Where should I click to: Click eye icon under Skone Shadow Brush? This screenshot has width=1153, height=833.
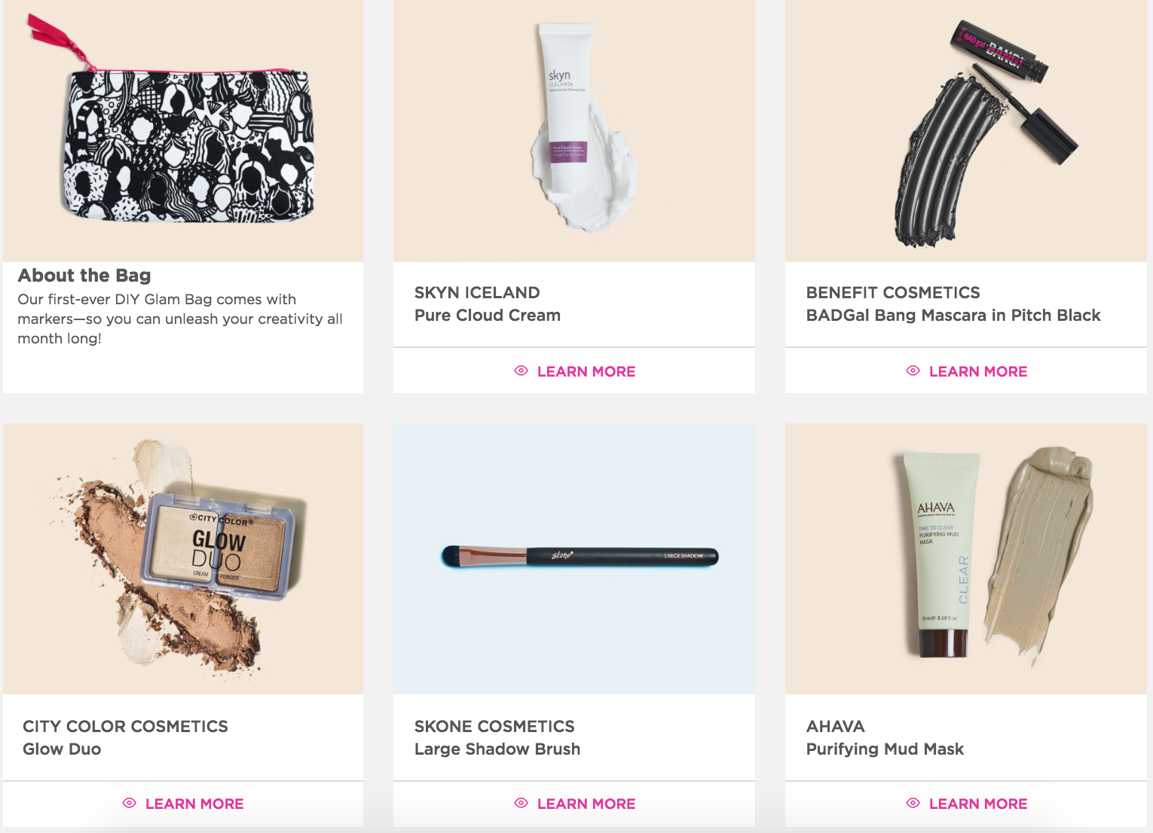(521, 803)
